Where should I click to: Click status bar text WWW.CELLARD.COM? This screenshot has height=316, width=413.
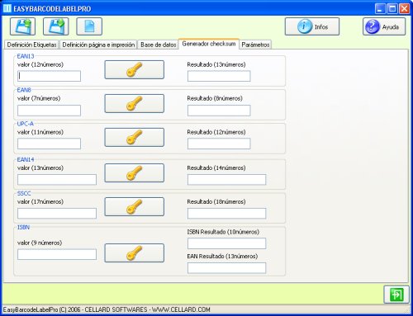181,309
